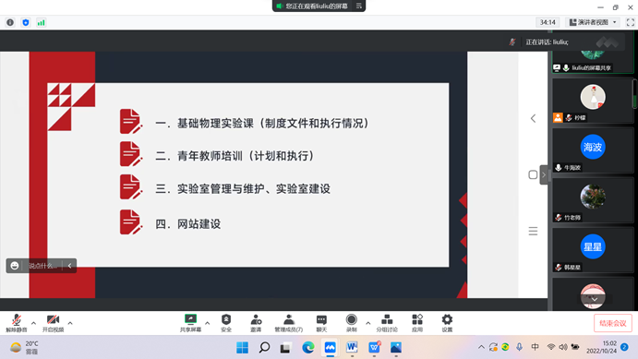Check network signal bars icon

tap(42, 22)
